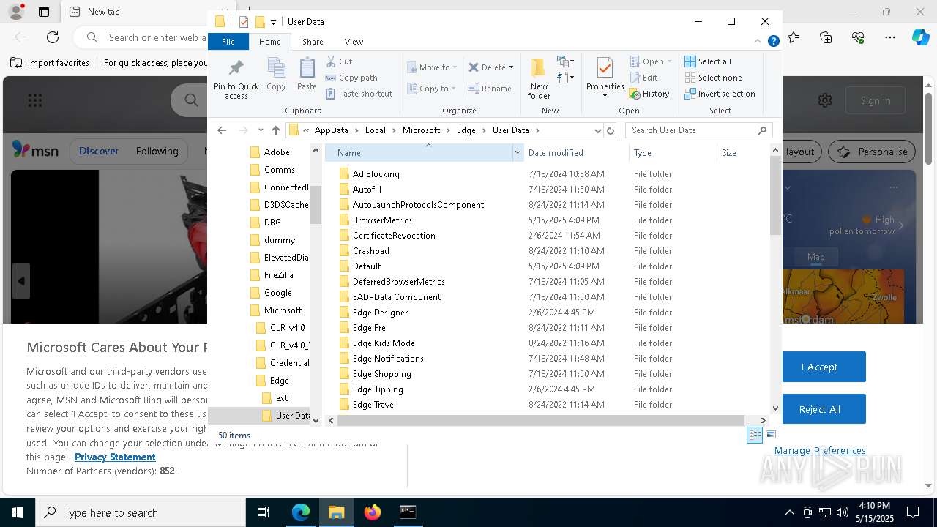Open Copy to dropdown

432,89
